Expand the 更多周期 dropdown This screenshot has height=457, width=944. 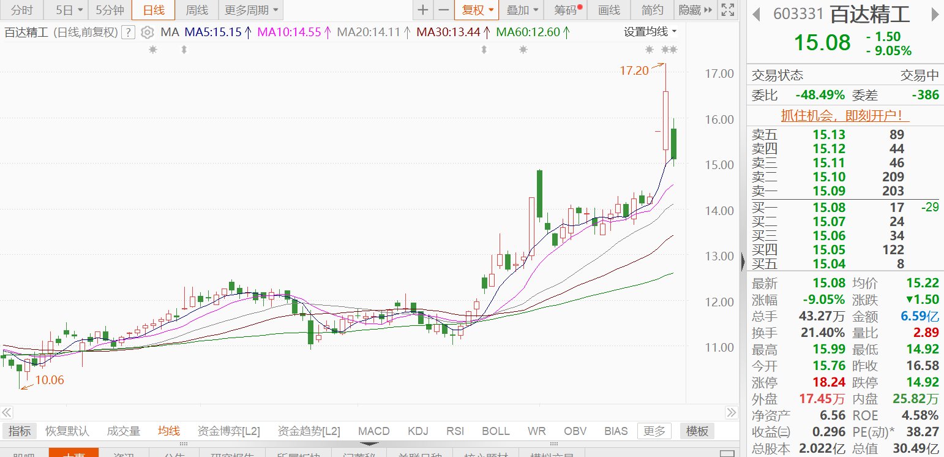pyautogui.click(x=250, y=10)
